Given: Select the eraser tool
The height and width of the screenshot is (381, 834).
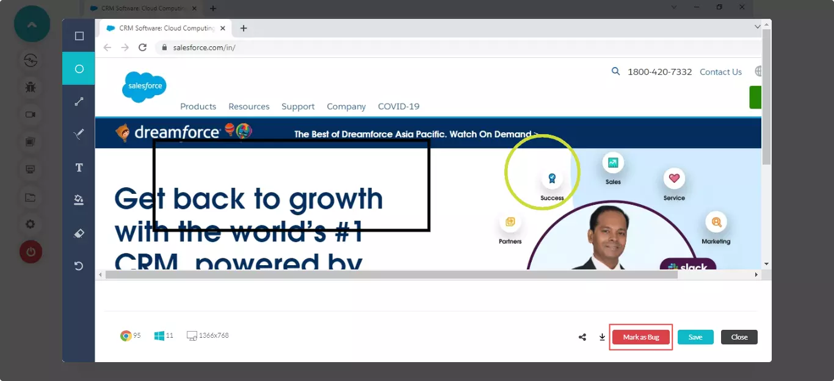Looking at the screenshot, I should coord(79,233).
